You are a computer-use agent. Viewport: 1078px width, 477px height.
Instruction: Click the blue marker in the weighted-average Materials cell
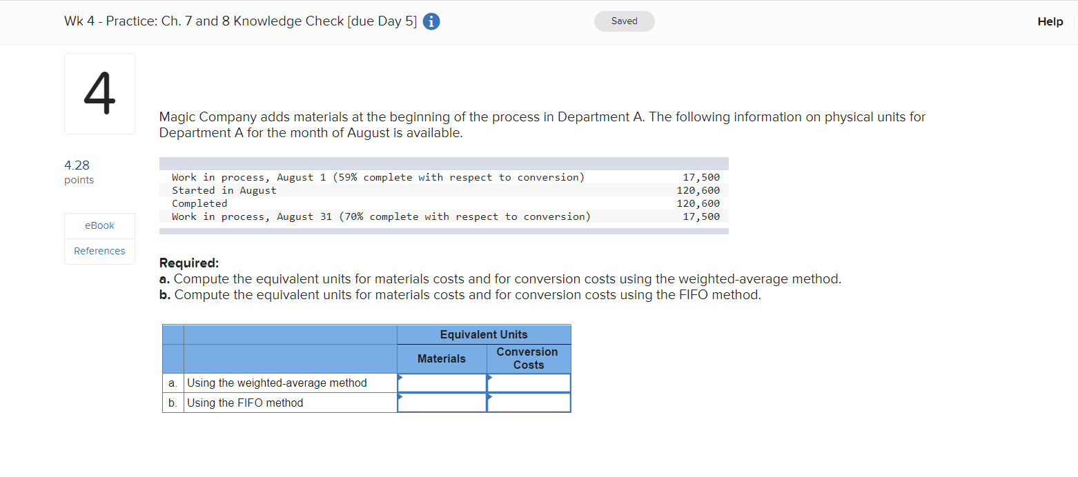click(400, 378)
